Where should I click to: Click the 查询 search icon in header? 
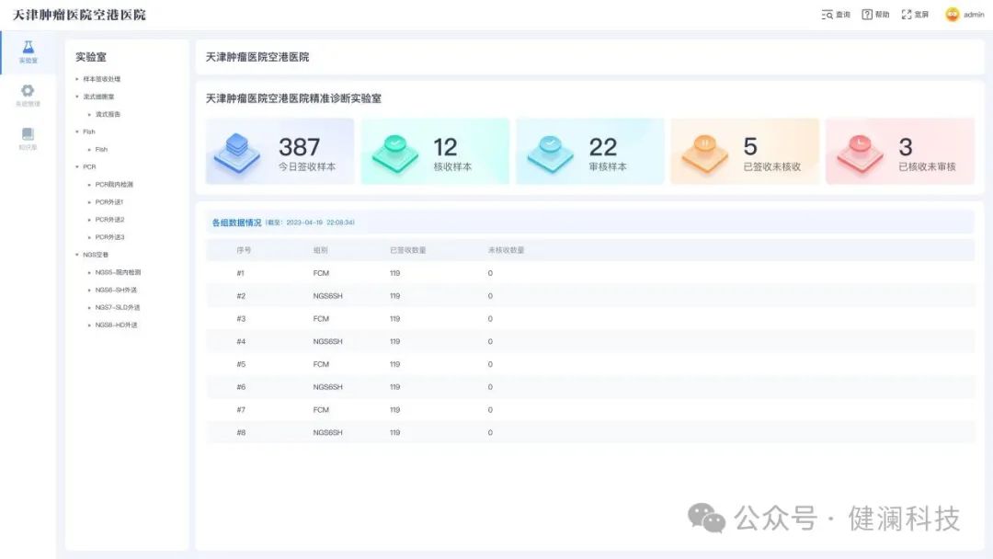pyautogui.click(x=827, y=15)
